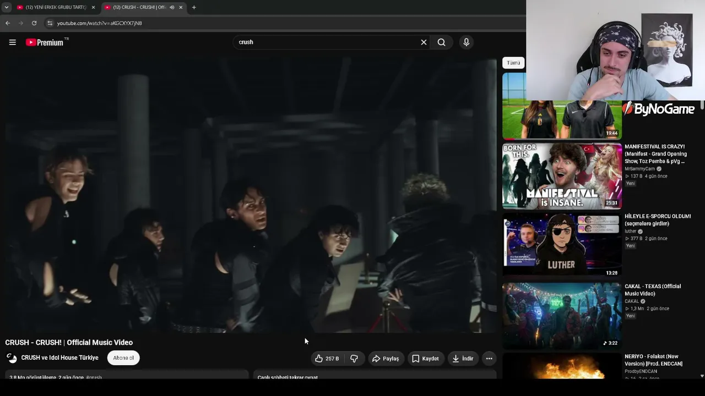
Task: Open CRUSH ve Idol House Türkiye channel
Action: click(x=59, y=358)
